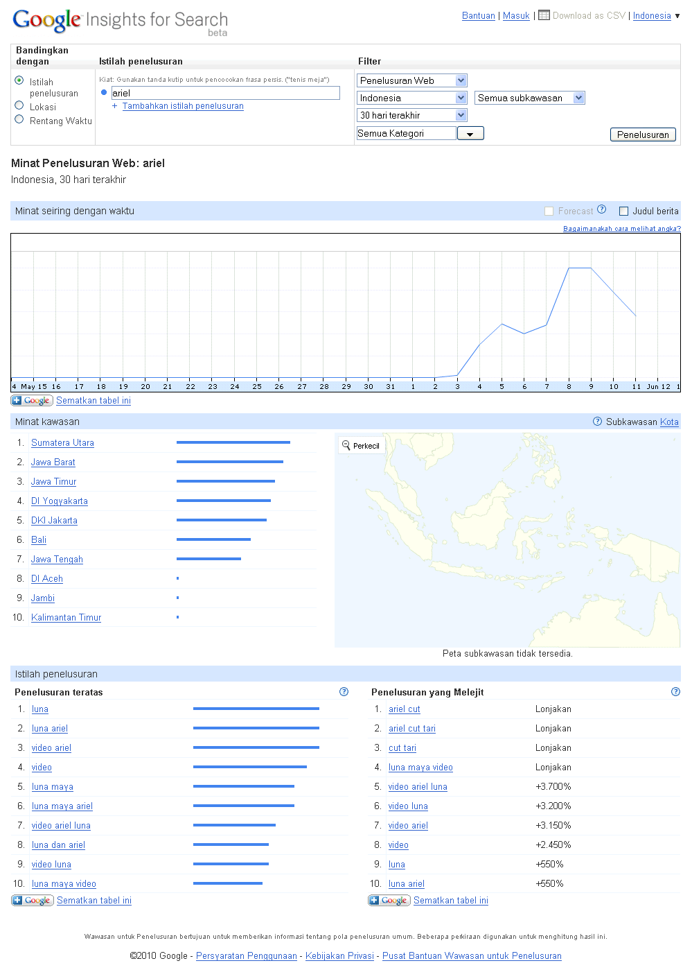Screen dimensions: 692x970
Task: Switch to Kota view
Action: tap(669, 422)
